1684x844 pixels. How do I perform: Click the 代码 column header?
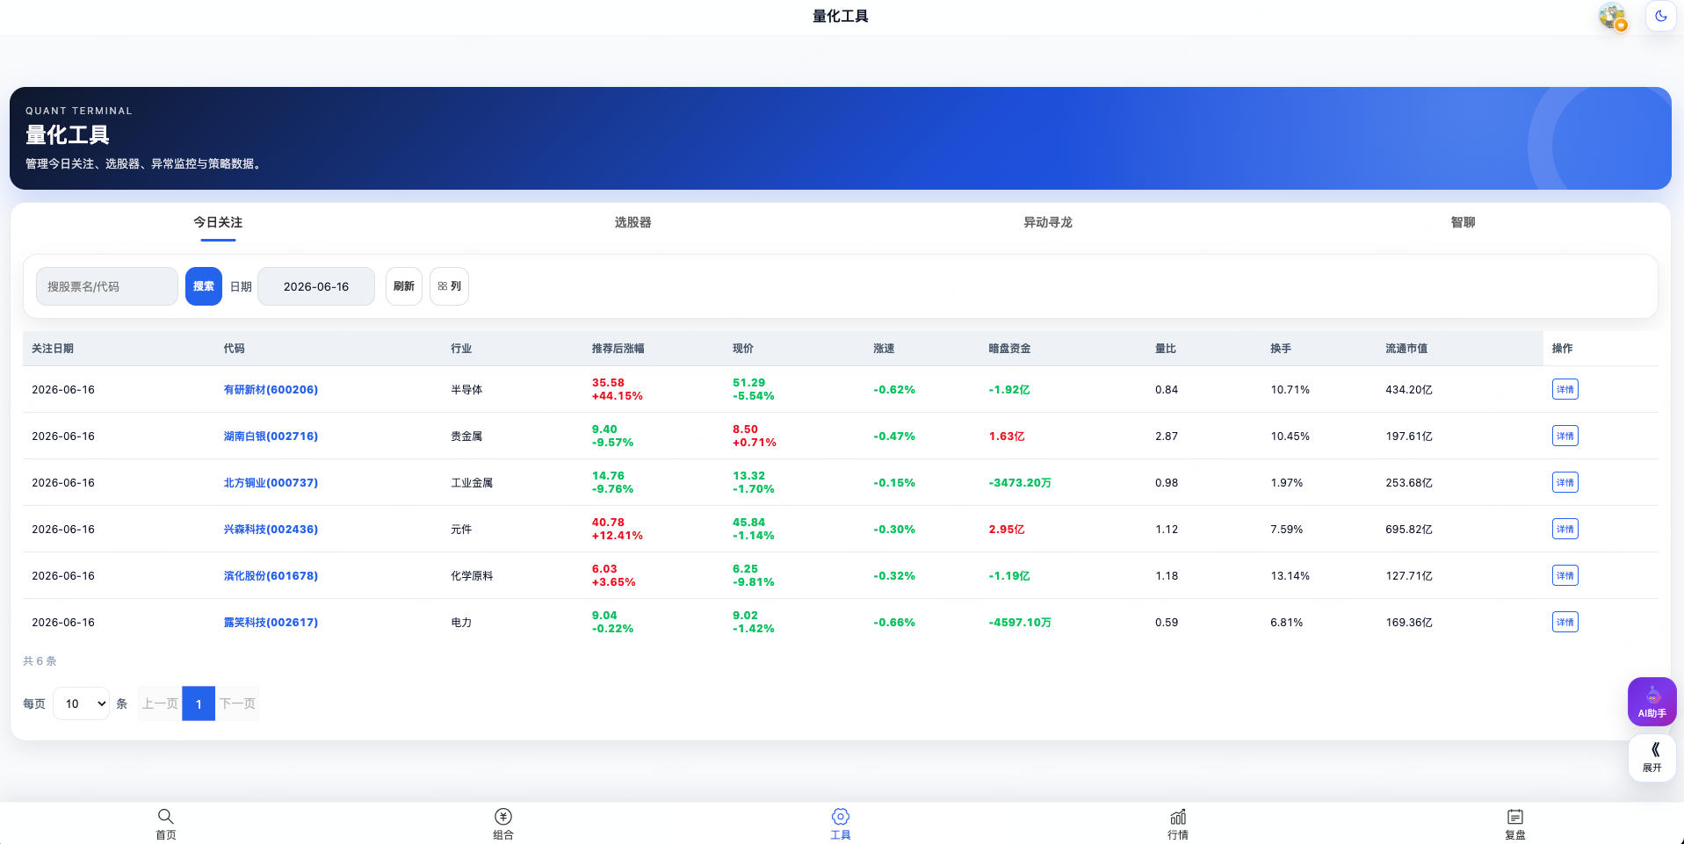click(234, 349)
